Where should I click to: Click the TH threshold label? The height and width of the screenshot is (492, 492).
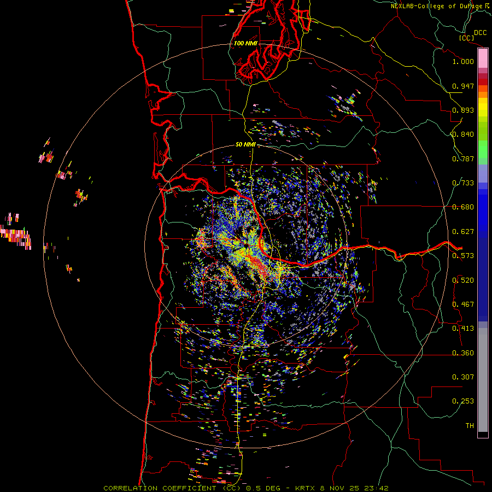point(470,426)
